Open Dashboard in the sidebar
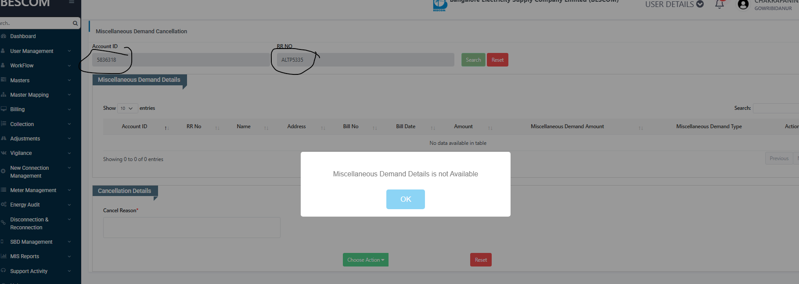 23,36
